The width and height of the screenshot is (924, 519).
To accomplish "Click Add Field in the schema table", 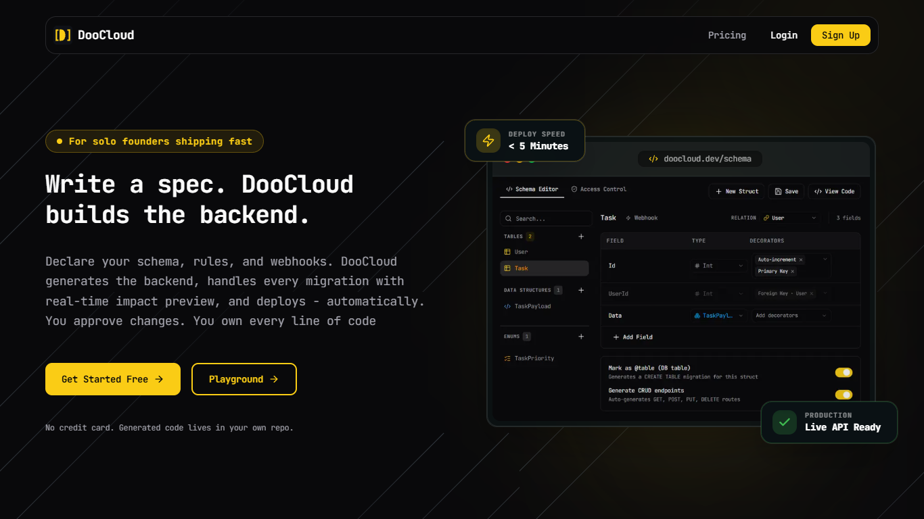I will (x=632, y=337).
